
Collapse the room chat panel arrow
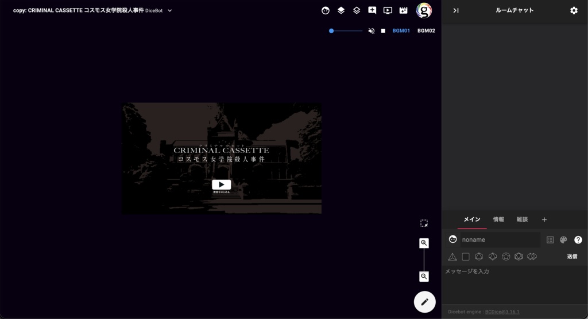tap(455, 10)
